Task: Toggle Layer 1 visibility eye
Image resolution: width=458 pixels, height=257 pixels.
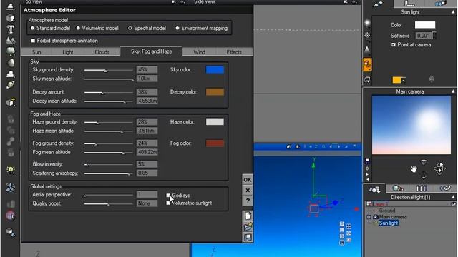Action: coord(453,204)
